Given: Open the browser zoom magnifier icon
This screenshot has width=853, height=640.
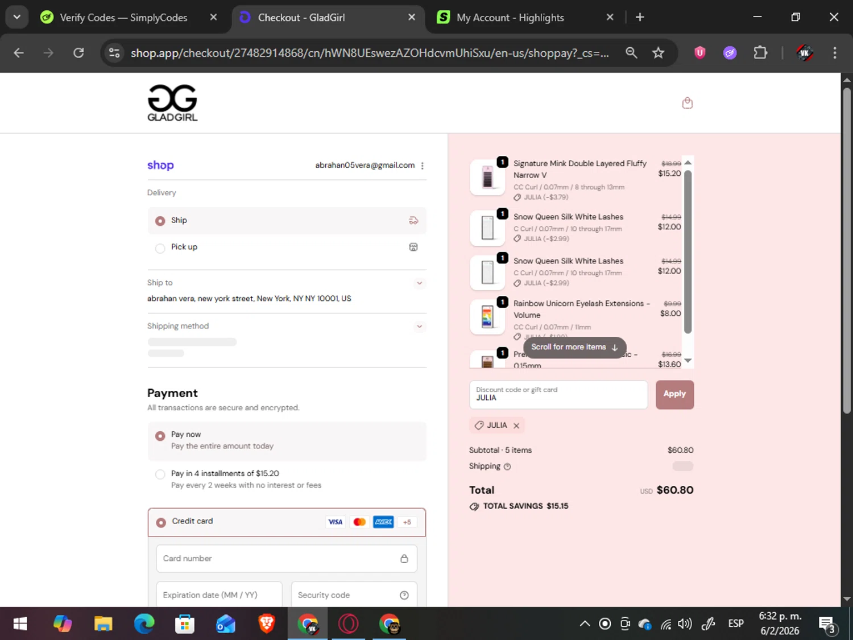Looking at the screenshot, I should point(631,53).
